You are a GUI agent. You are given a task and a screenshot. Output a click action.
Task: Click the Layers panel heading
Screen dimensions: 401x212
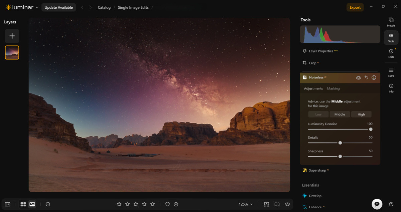[x=10, y=22]
